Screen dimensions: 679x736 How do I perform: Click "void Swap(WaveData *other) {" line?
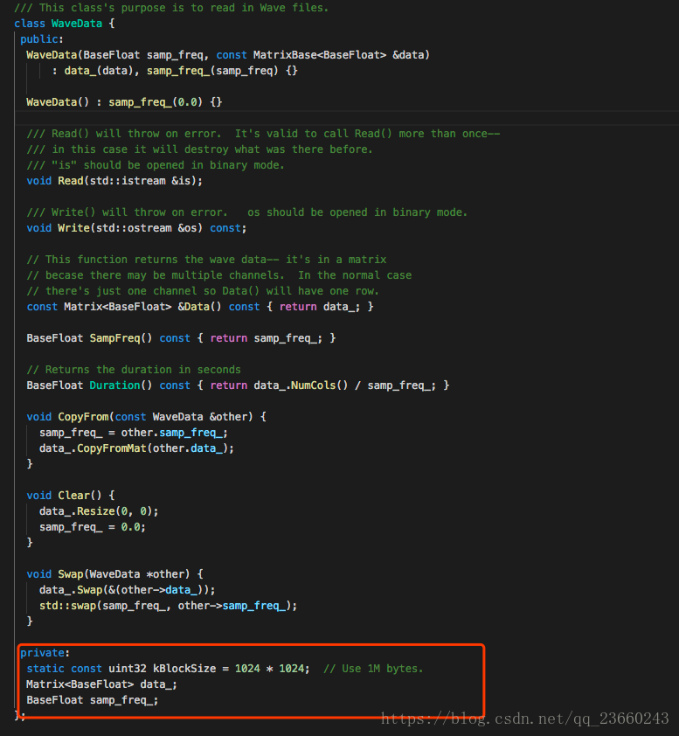click(115, 574)
